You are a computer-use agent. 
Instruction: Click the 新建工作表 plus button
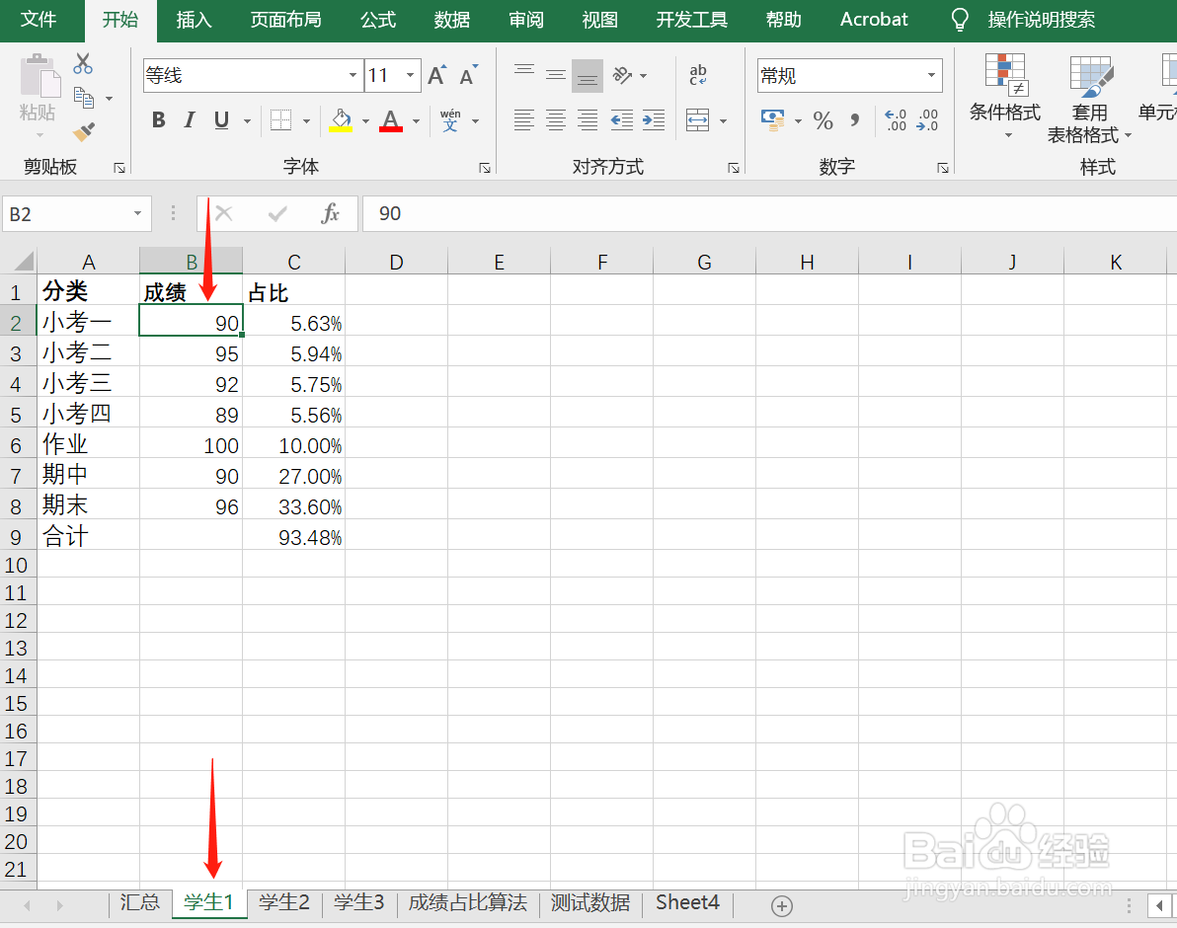pos(780,903)
